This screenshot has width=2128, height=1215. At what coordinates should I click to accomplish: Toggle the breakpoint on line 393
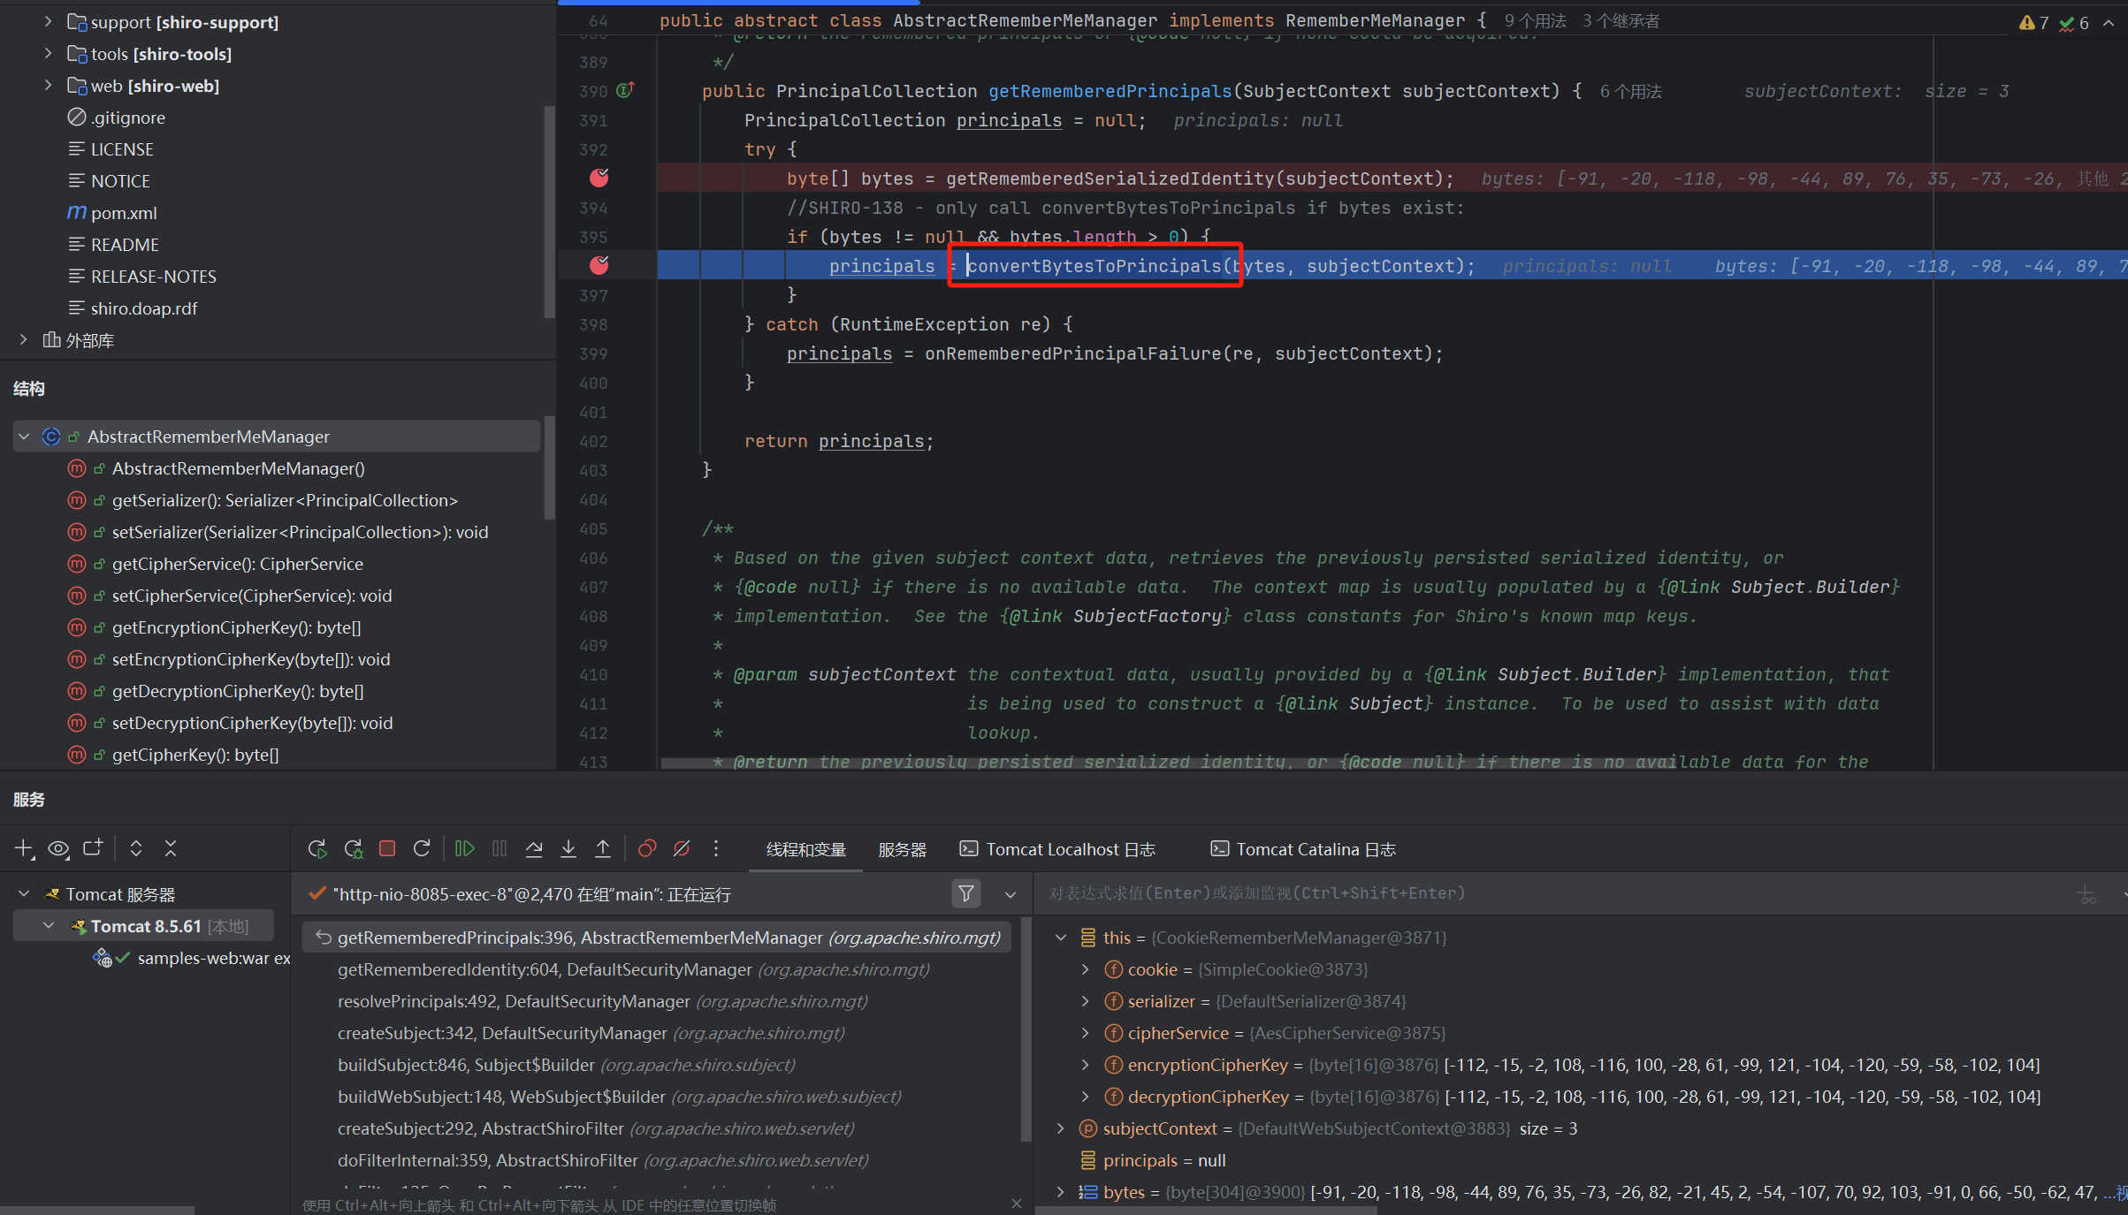[599, 178]
